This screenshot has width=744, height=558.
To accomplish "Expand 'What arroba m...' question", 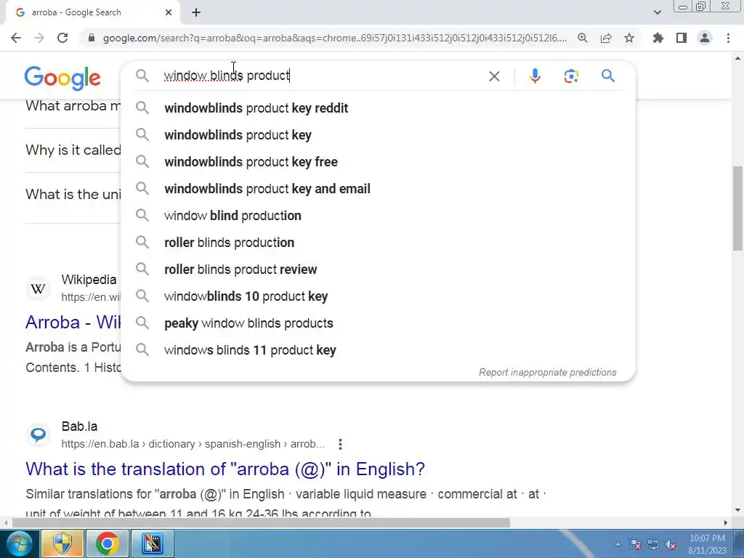I will coord(73,105).
